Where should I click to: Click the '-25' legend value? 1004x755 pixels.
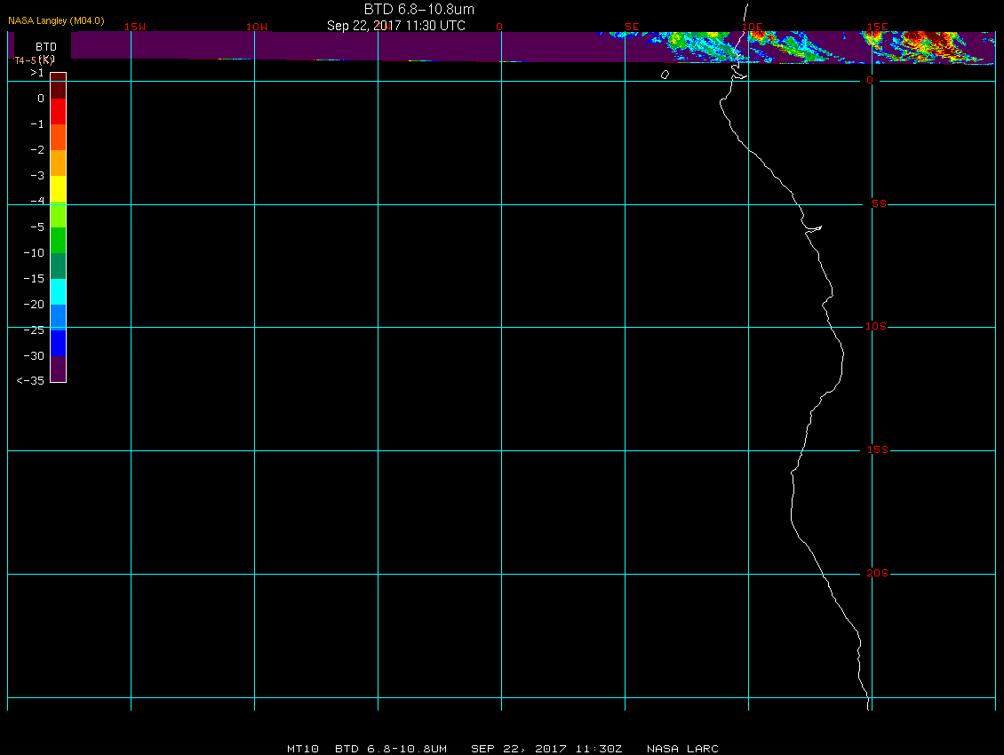[34, 330]
